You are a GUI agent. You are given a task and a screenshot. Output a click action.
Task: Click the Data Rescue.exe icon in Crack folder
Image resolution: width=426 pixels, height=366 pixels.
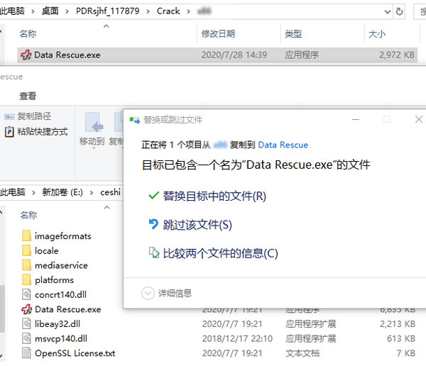[x=26, y=55]
